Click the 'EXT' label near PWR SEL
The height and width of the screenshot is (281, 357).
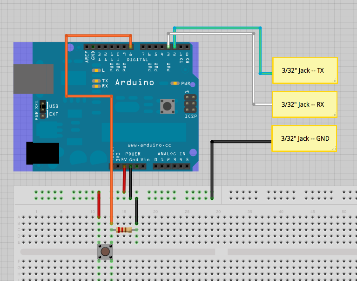(54, 114)
